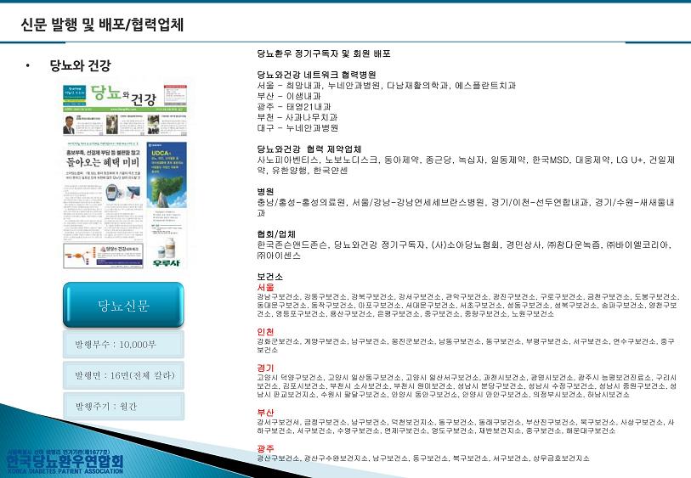Click the 당뇨신문 blue button
Screen dimensions: 691x478
pos(123,305)
